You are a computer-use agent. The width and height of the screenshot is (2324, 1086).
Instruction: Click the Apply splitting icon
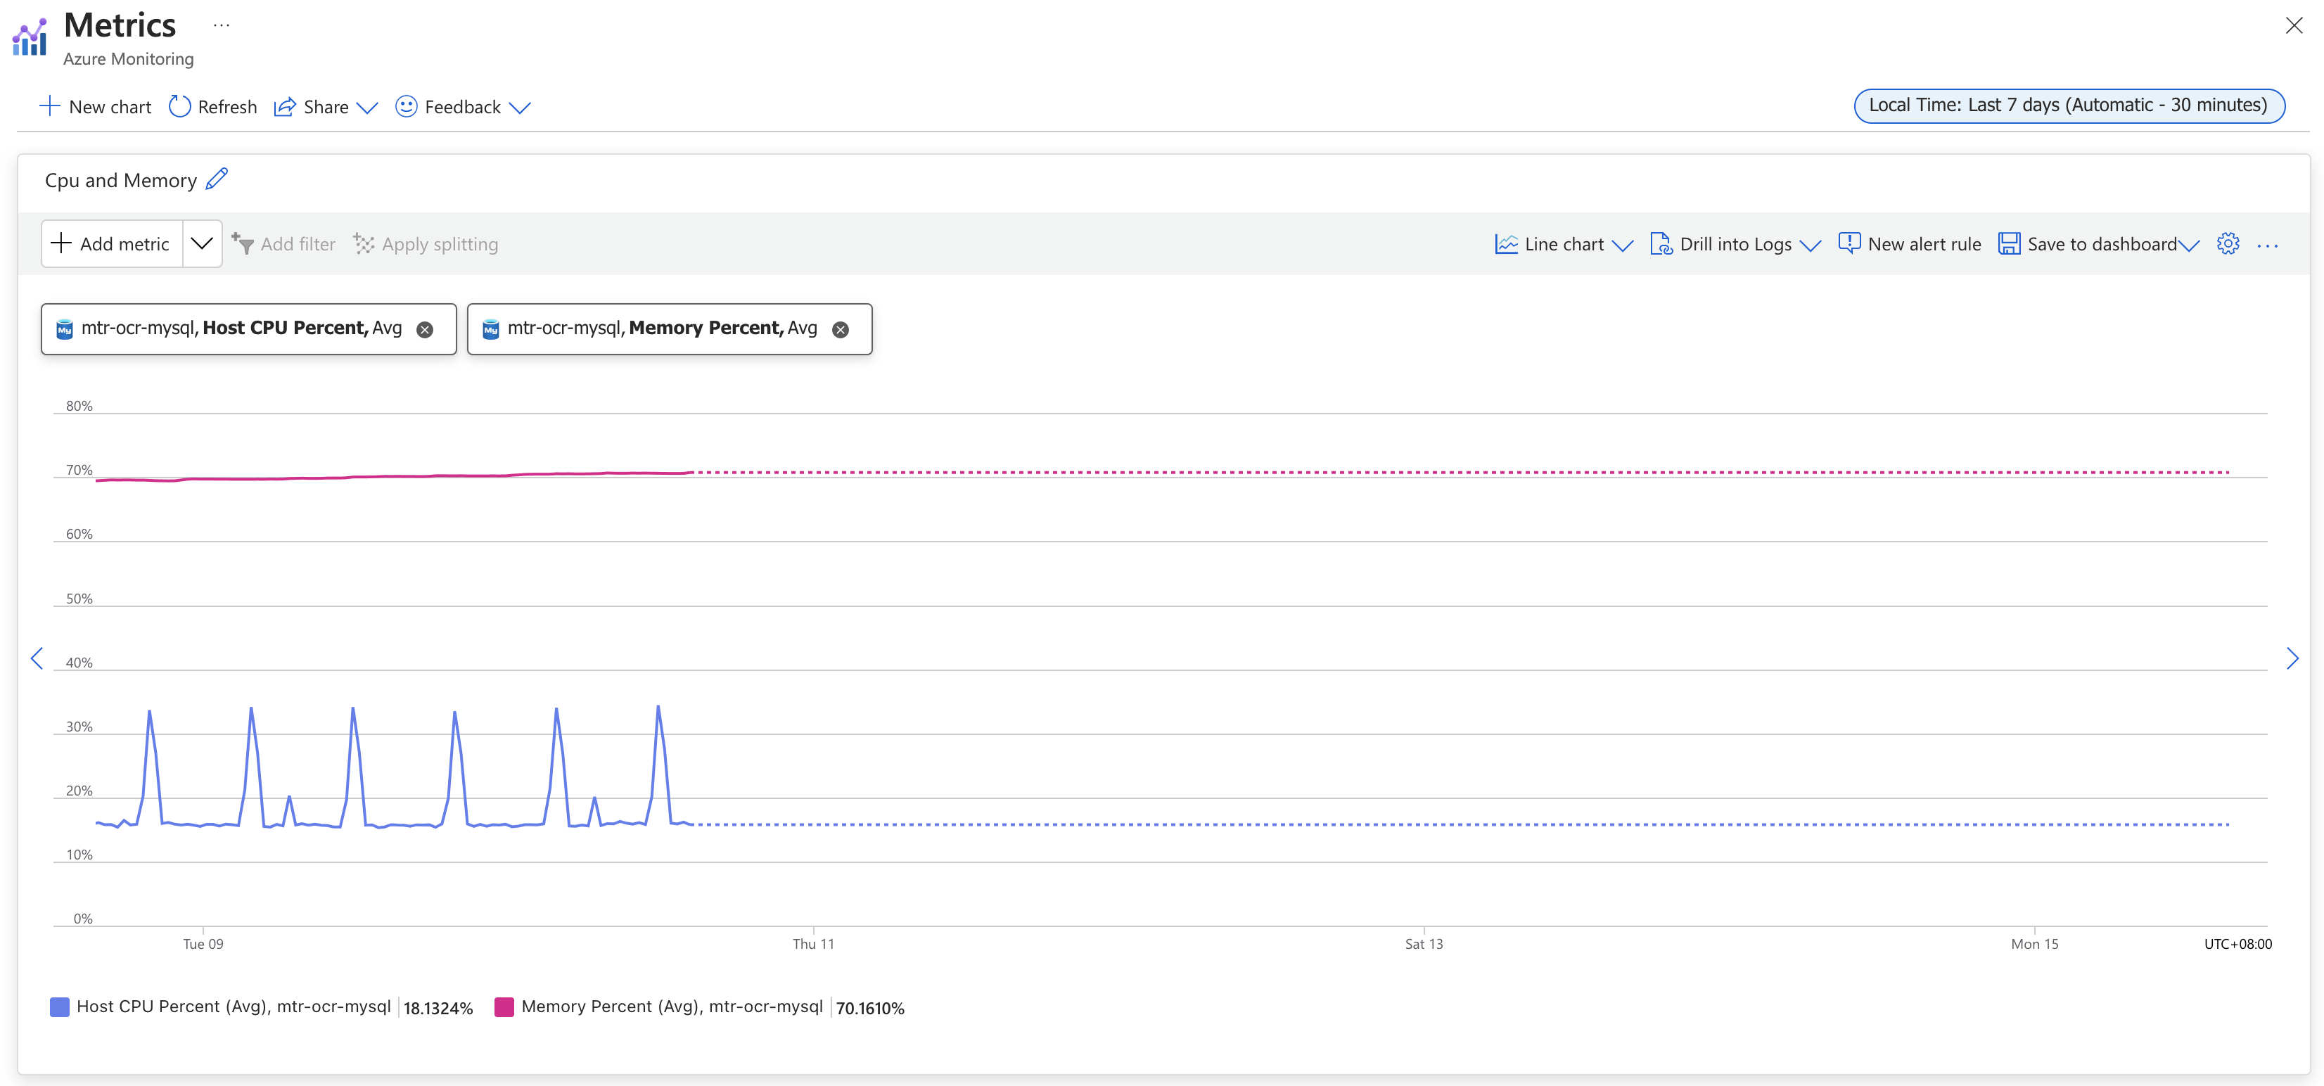(363, 243)
